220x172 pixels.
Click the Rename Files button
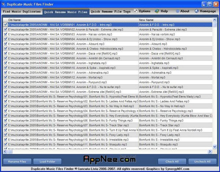[17, 161]
